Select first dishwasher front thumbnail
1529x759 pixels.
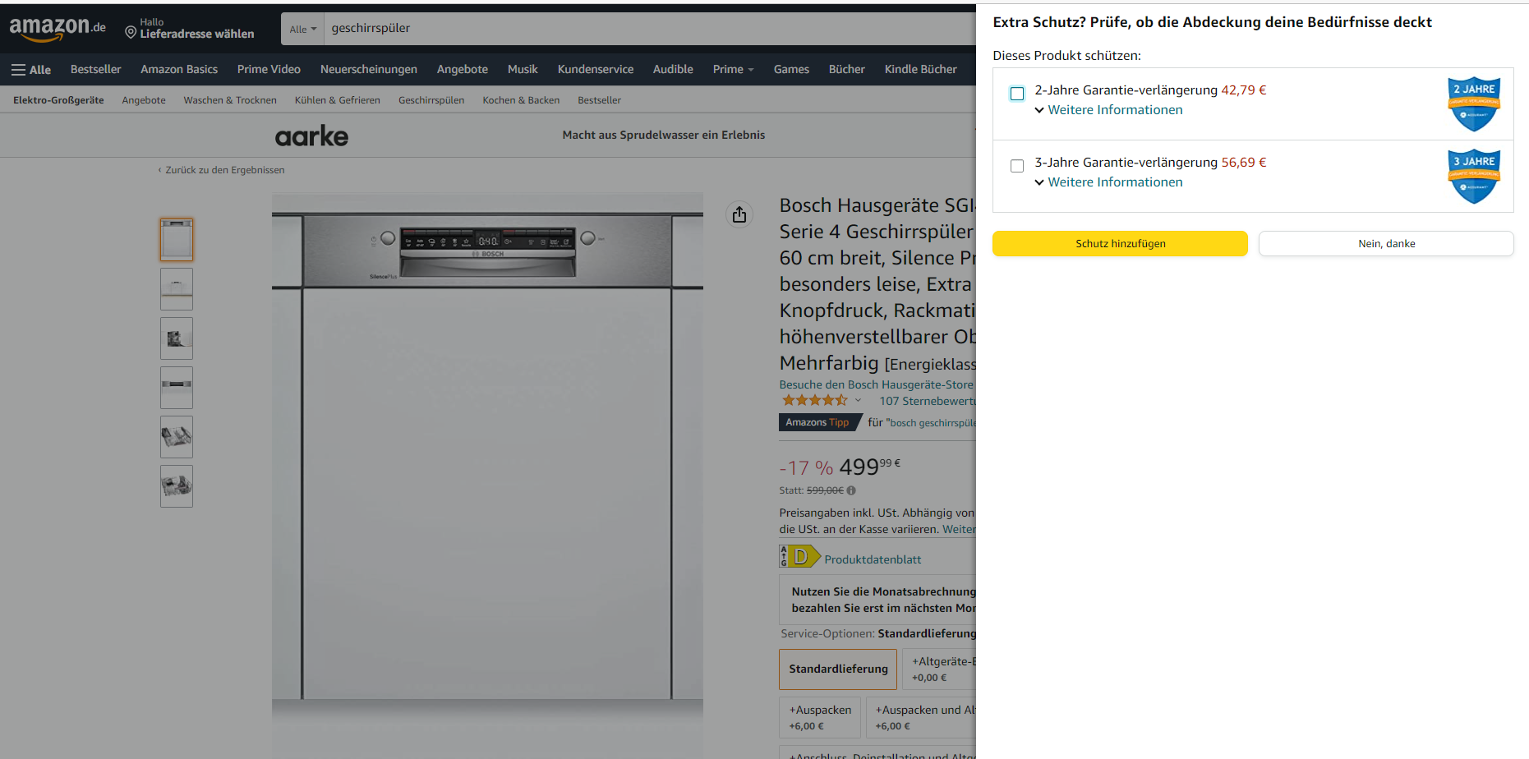(x=177, y=240)
